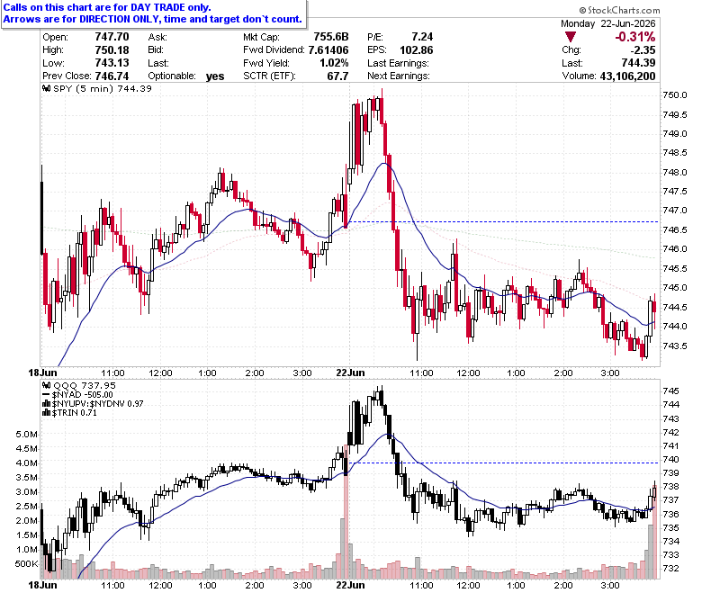This screenshot has height=593, width=702.
Task: Click the 22Jun date marker under SPY chart
Action: pyautogui.click(x=350, y=373)
